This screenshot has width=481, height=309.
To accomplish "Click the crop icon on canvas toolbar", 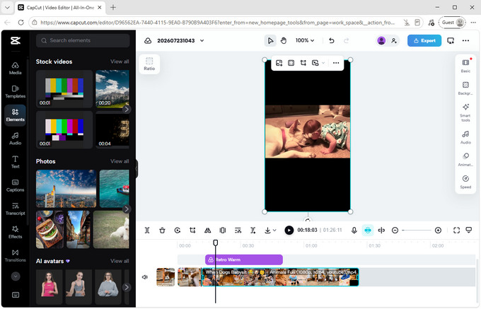I will (303, 63).
